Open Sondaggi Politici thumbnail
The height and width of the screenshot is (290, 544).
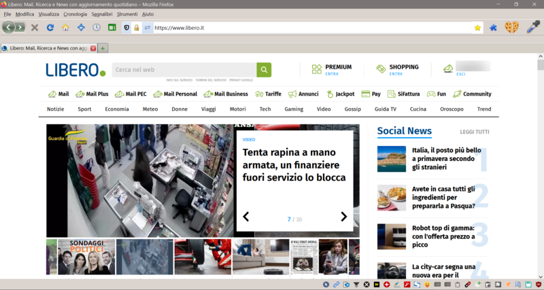coord(86,257)
